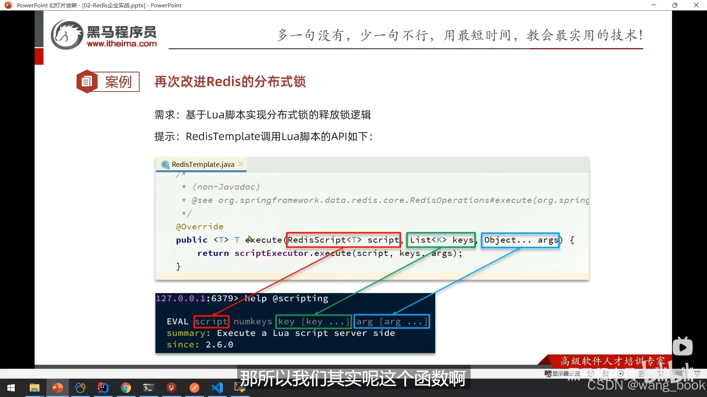Open the see-all-slides list icon
Viewport: 707px width, 397px height.
[606, 373]
